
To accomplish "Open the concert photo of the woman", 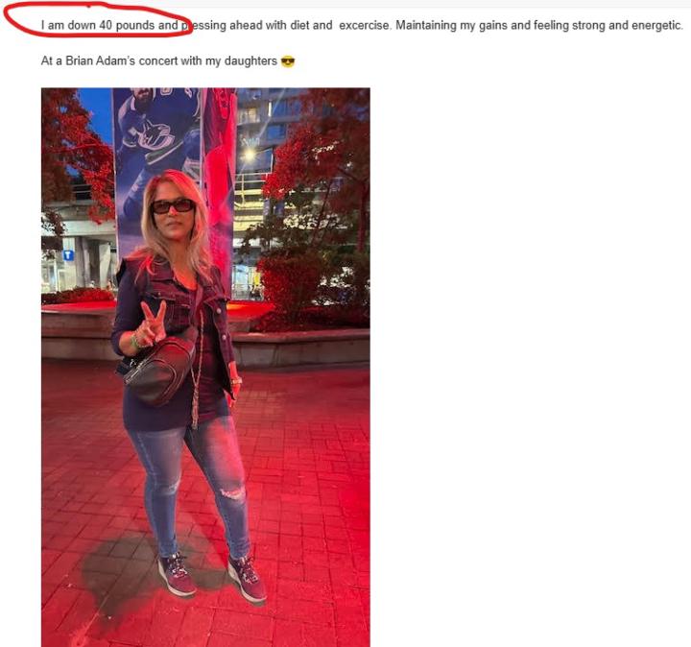I will (205, 367).
